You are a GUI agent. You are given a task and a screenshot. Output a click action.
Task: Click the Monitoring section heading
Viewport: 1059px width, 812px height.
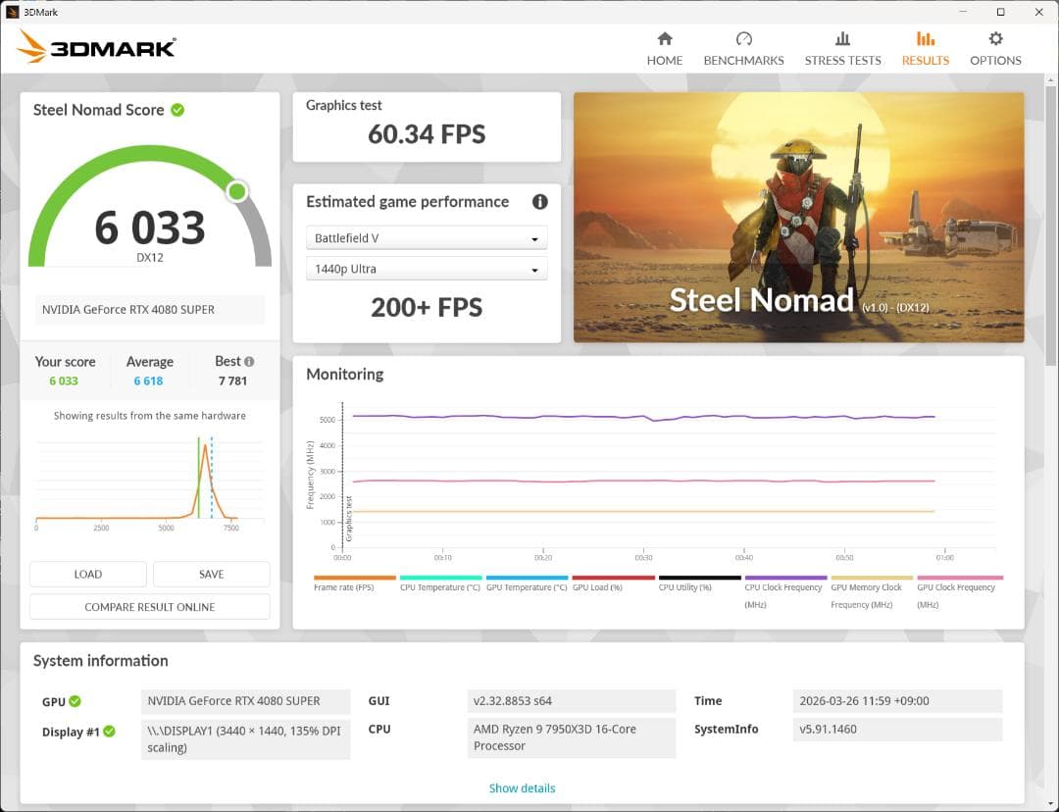(x=344, y=375)
